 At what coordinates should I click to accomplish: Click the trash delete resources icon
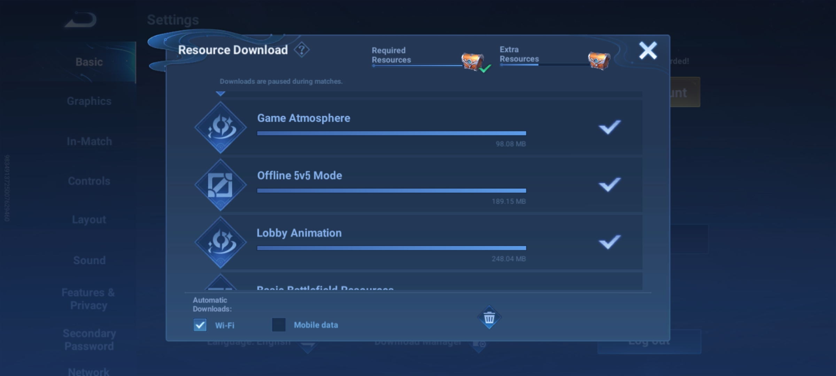[x=489, y=318]
